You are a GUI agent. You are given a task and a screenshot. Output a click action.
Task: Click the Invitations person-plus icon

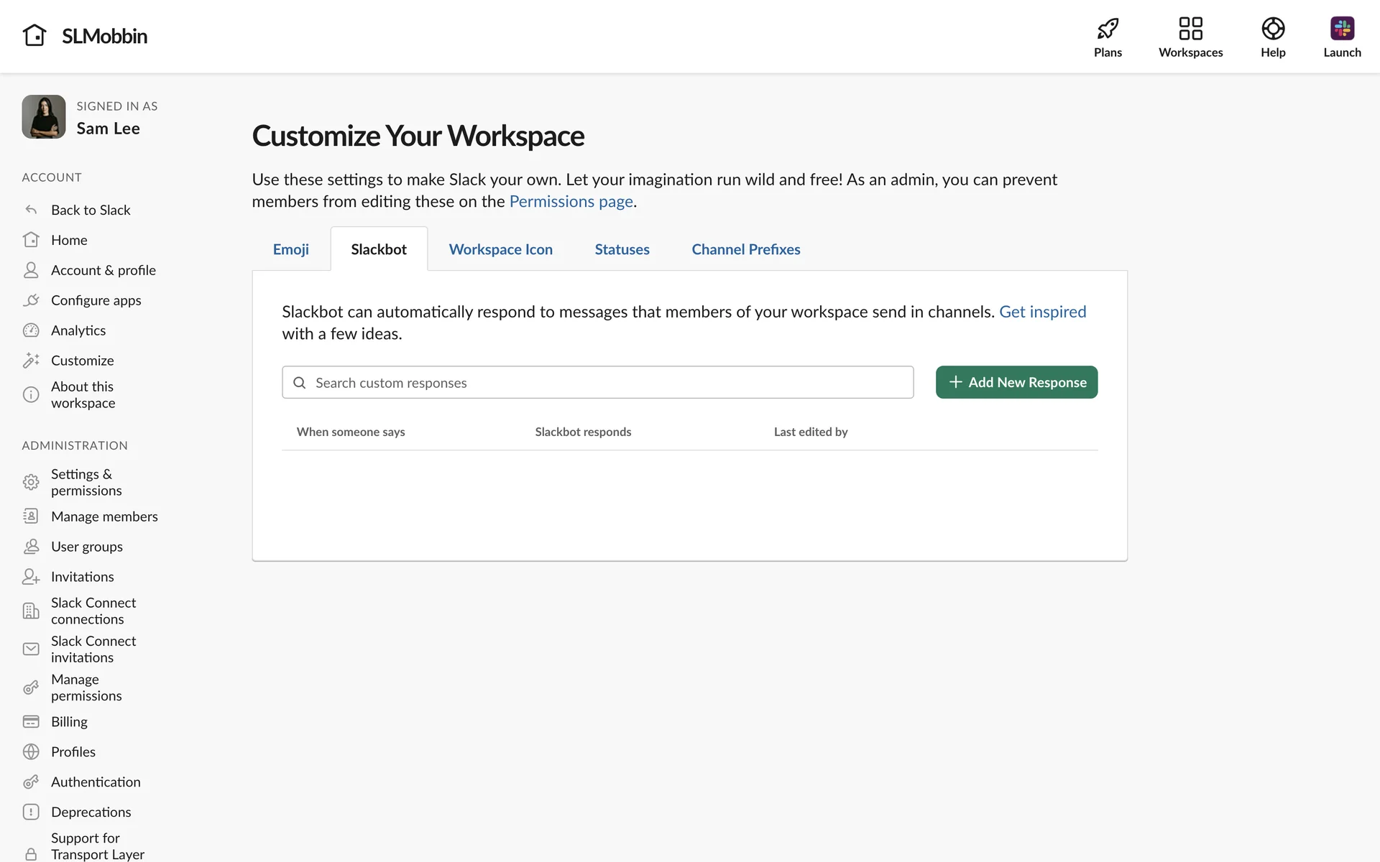[31, 577]
